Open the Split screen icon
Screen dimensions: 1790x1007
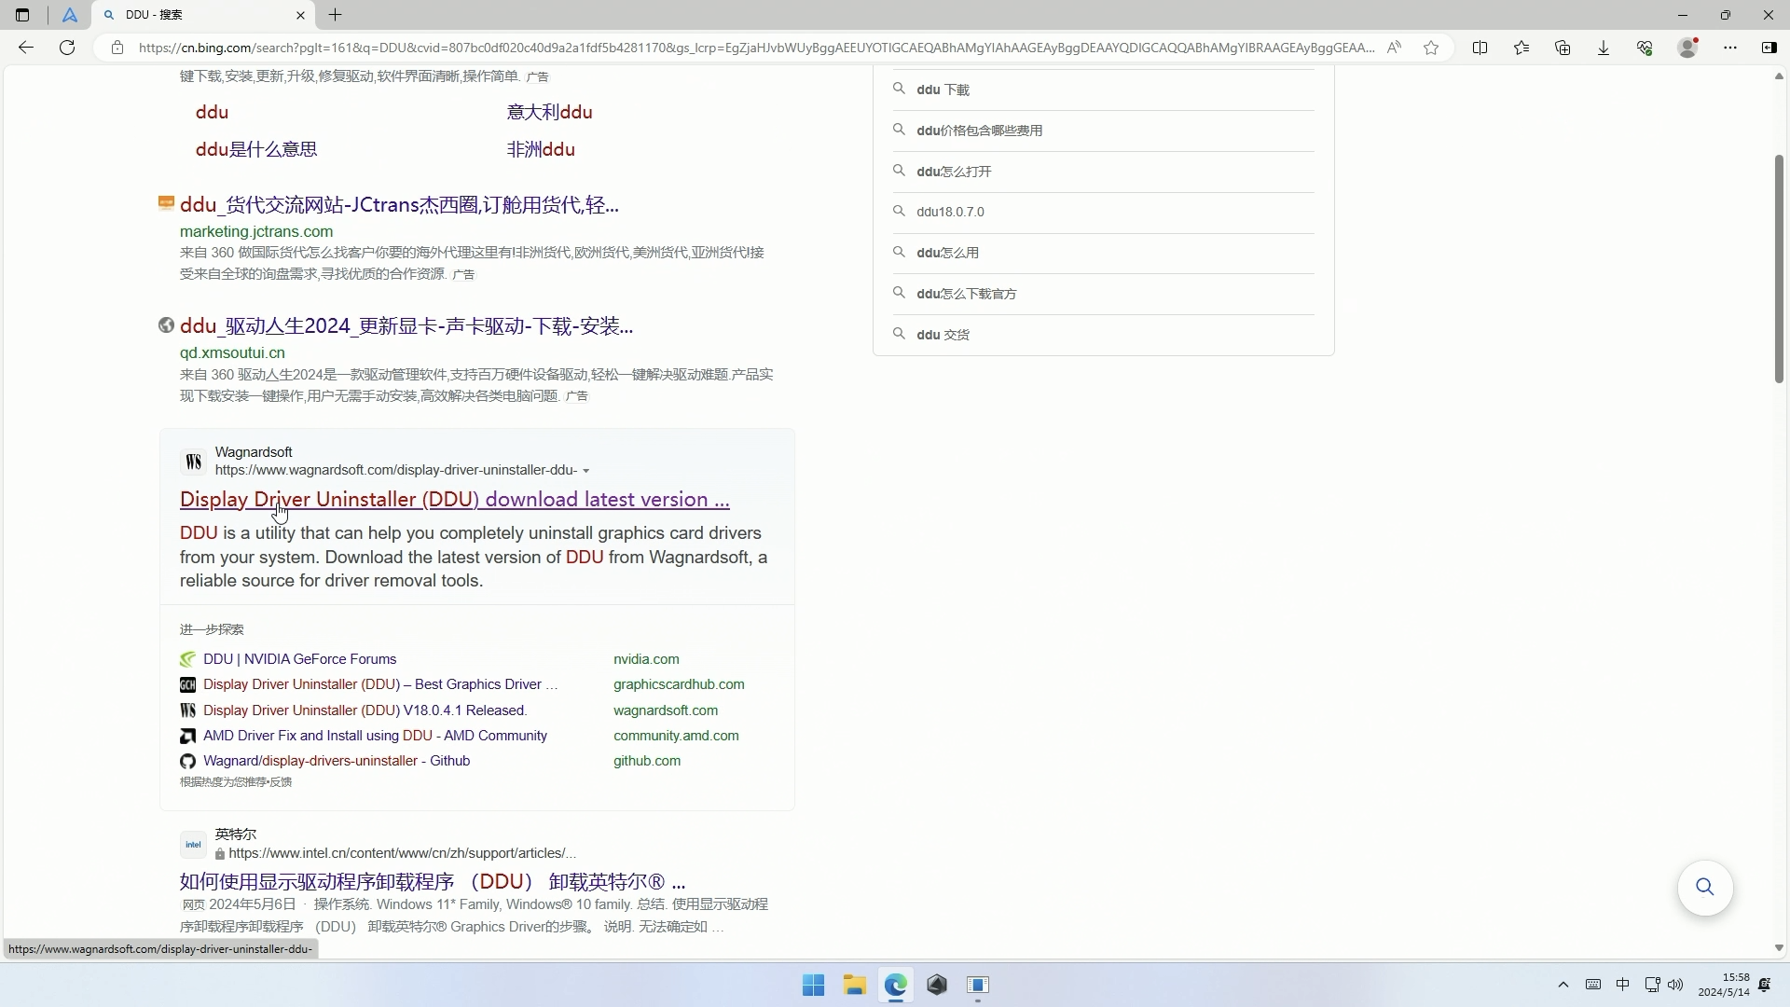tap(1481, 48)
